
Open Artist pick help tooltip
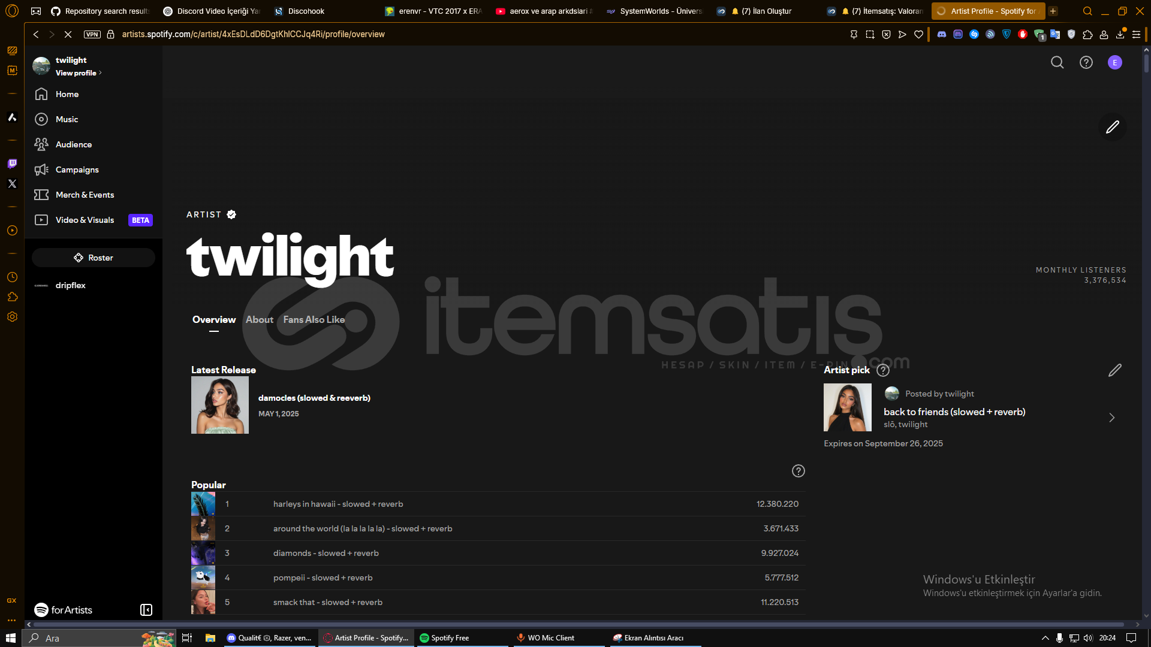pyautogui.click(x=882, y=370)
